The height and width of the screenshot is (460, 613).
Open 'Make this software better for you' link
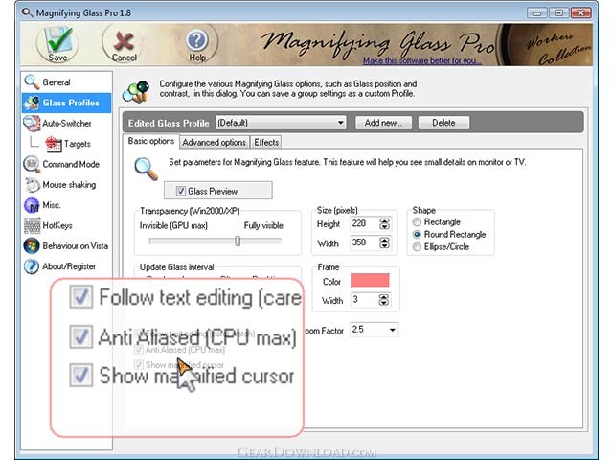coord(422,60)
